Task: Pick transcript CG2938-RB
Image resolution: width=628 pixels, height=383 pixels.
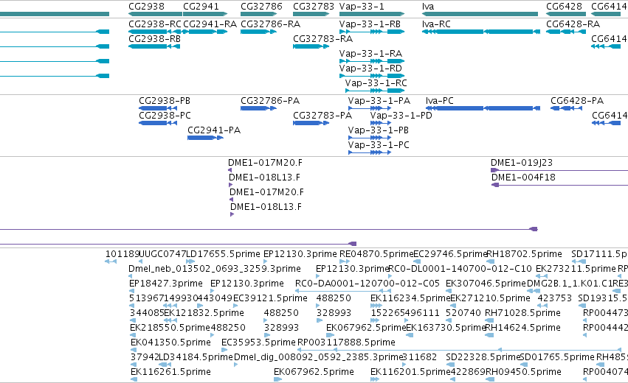Action: coord(154,39)
